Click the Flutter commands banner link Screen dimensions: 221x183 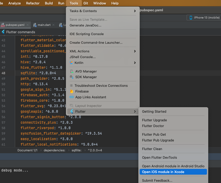[21, 32]
